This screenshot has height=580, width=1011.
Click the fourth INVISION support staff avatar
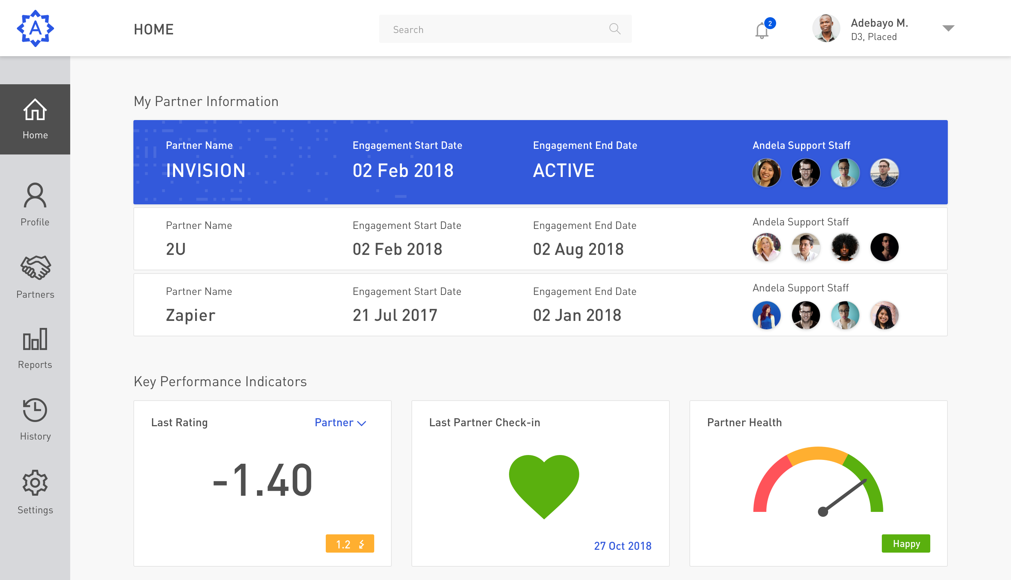pos(884,172)
